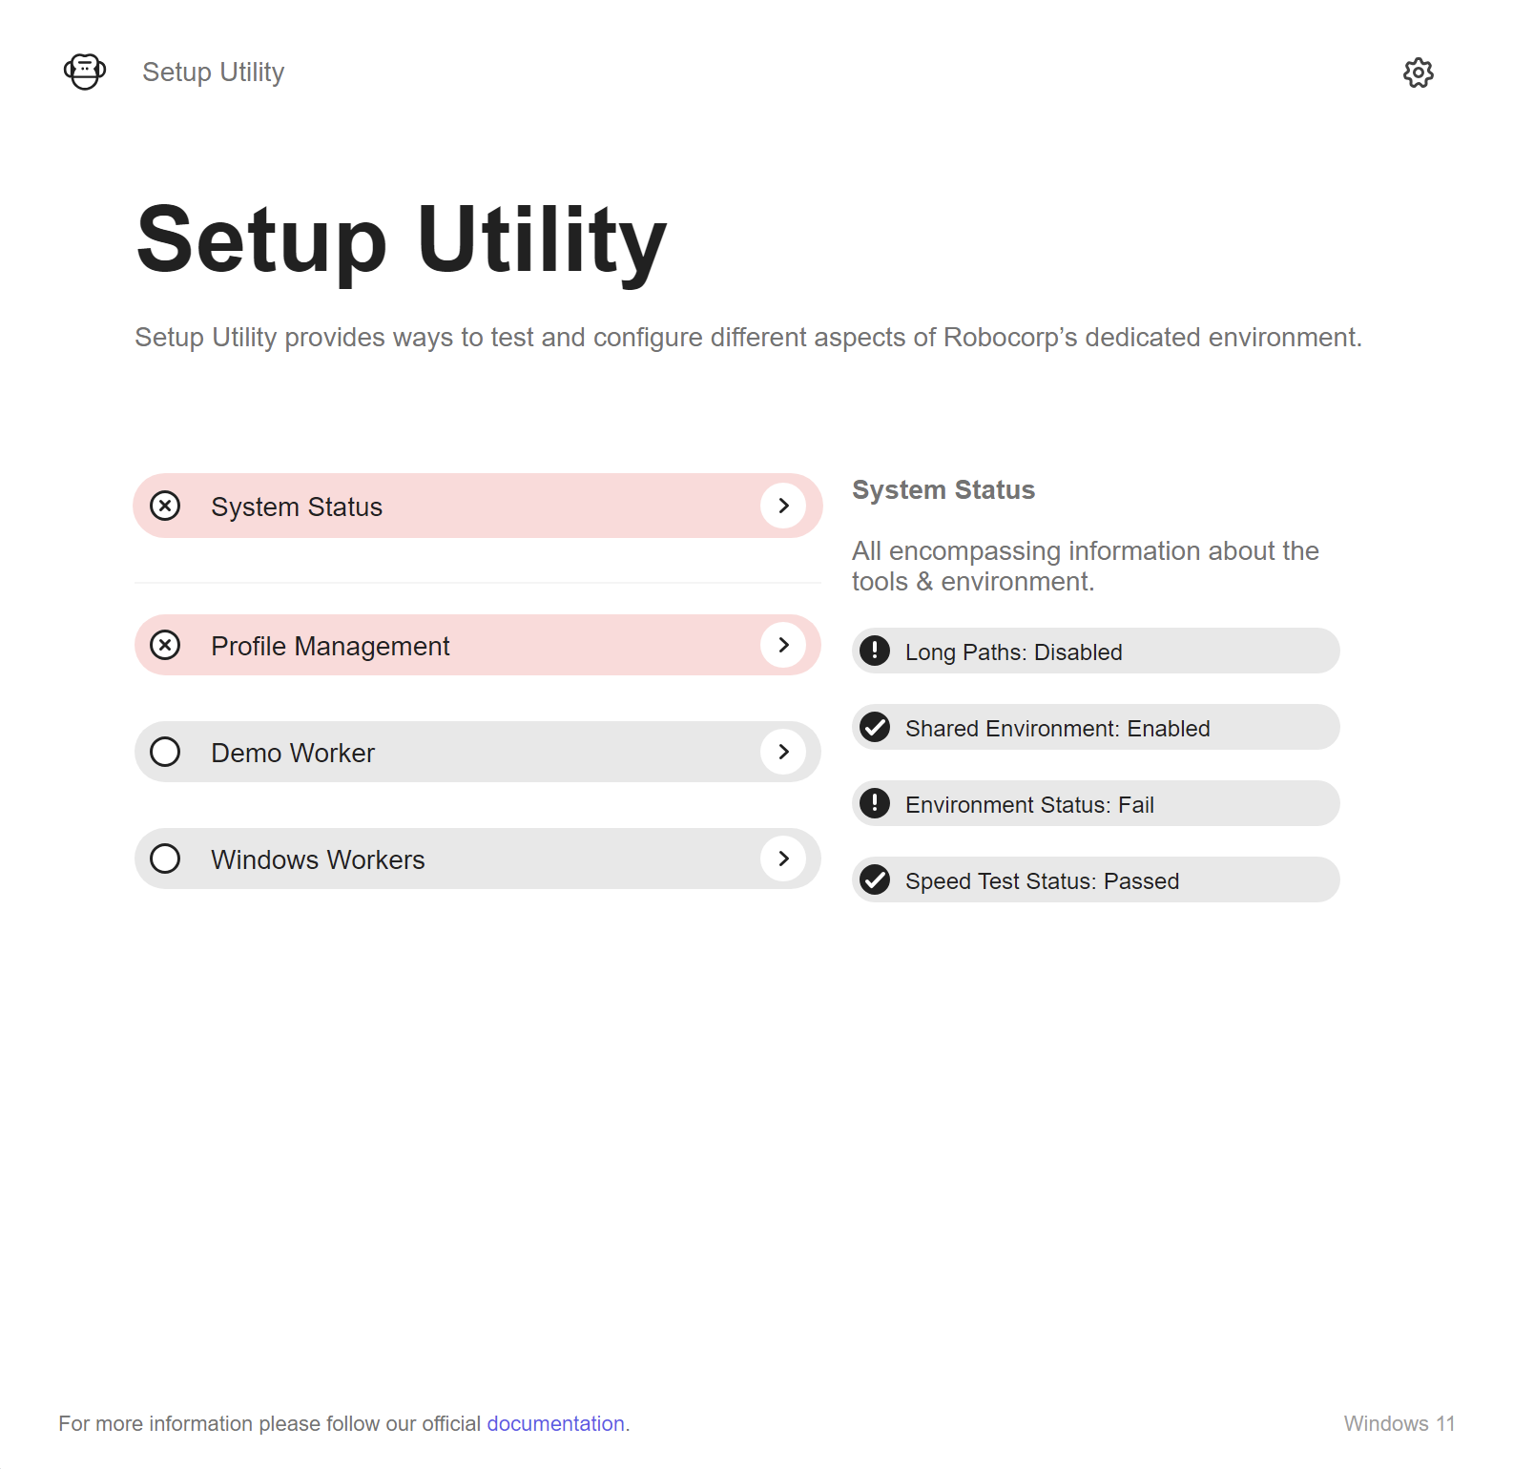Viewport: 1513px width, 1469px height.
Task: Open the official documentation link
Action: (556, 1423)
